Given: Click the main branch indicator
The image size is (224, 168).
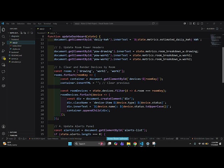Looking at the screenshot, I should pos(9,139).
